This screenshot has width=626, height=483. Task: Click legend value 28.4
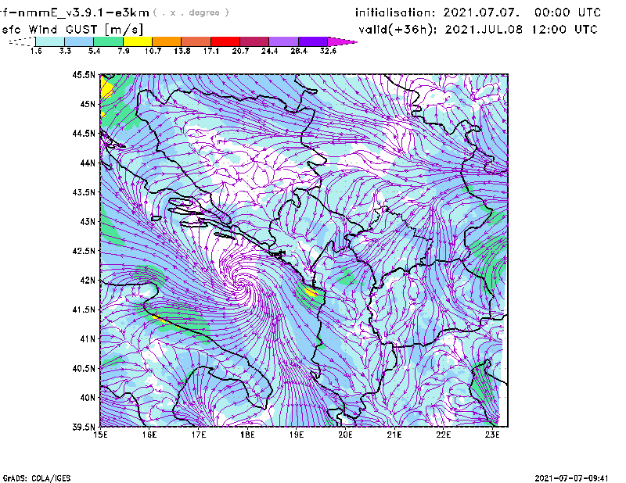299,51
